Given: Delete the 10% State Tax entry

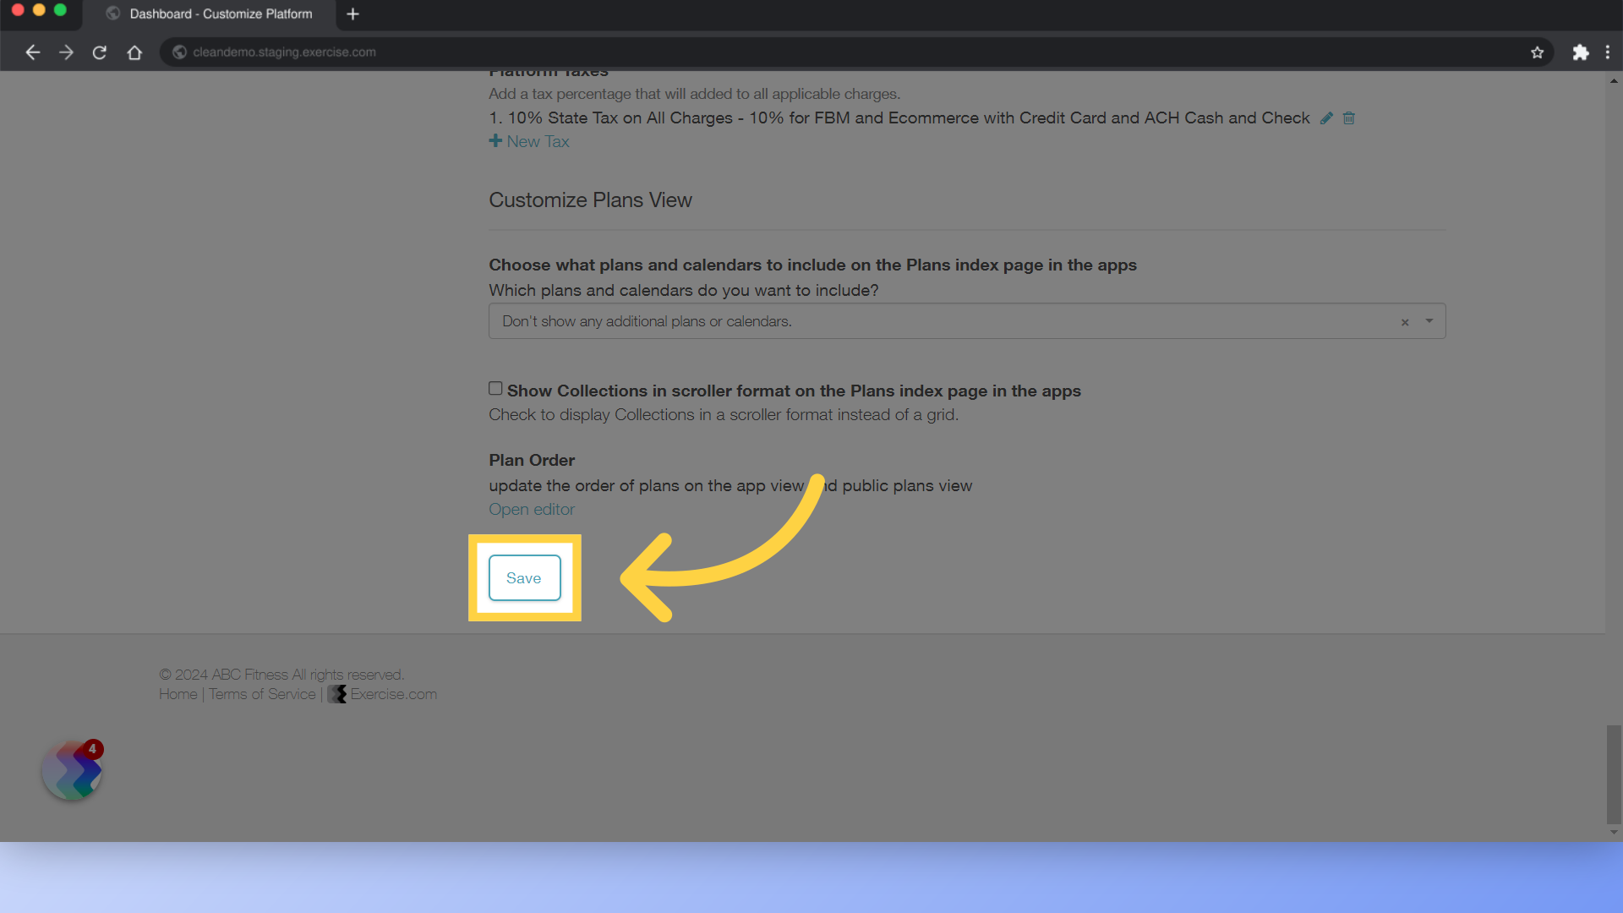Looking at the screenshot, I should point(1349,118).
